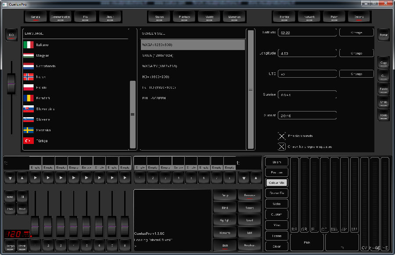This screenshot has height=255, width=395.
Task: Toggle the Enable sounds checkbox
Action: coord(282,136)
